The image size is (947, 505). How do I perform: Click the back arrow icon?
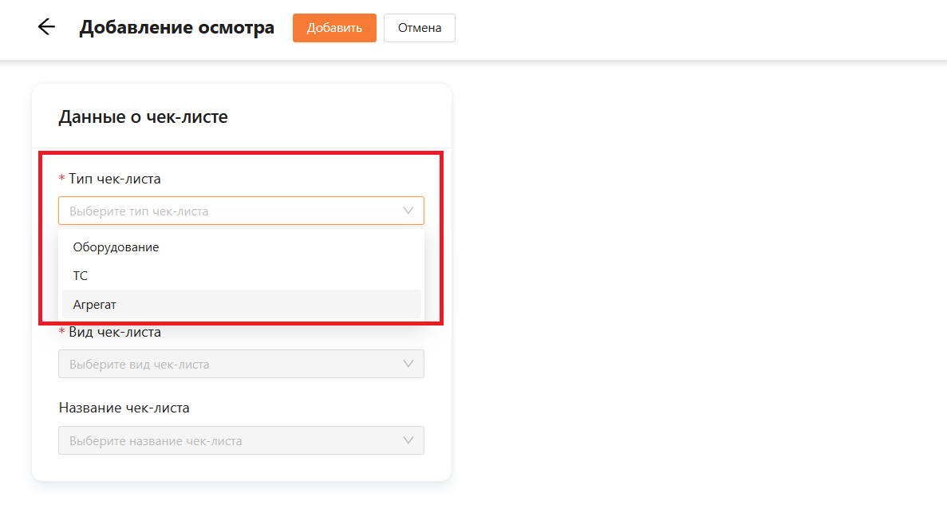[x=46, y=27]
